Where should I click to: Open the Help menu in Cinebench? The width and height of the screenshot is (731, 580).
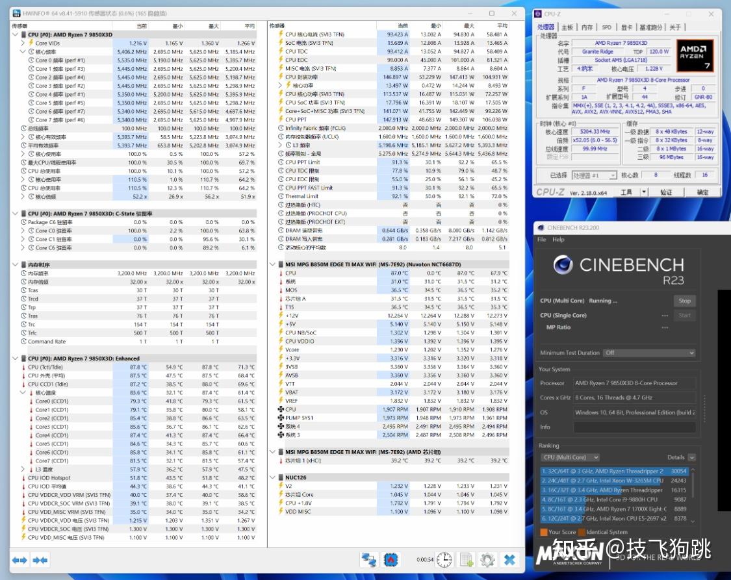[558, 240]
